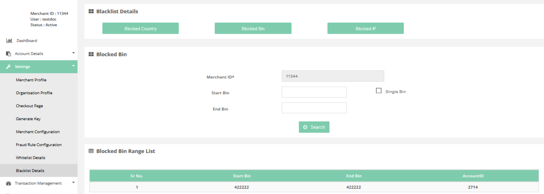The width and height of the screenshot is (544, 194).
Task: Click the Transaction Management gauge icon
Action: pos(9,183)
